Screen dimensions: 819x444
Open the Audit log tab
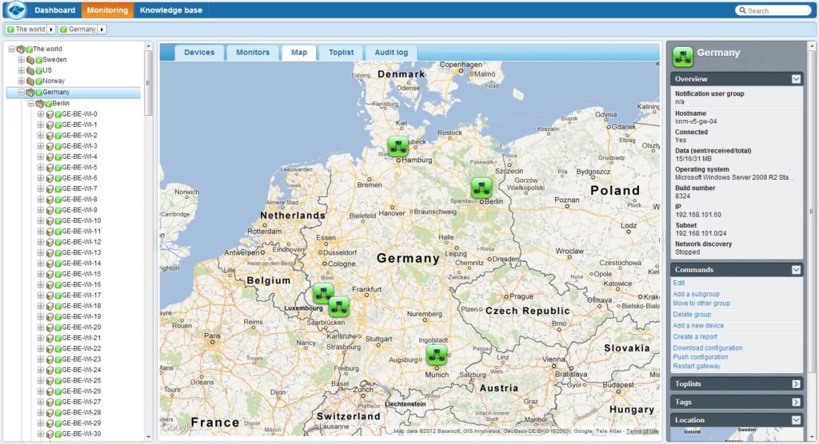[391, 53]
